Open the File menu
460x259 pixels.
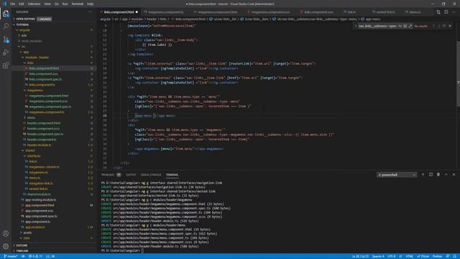pyautogui.click(x=12, y=4)
